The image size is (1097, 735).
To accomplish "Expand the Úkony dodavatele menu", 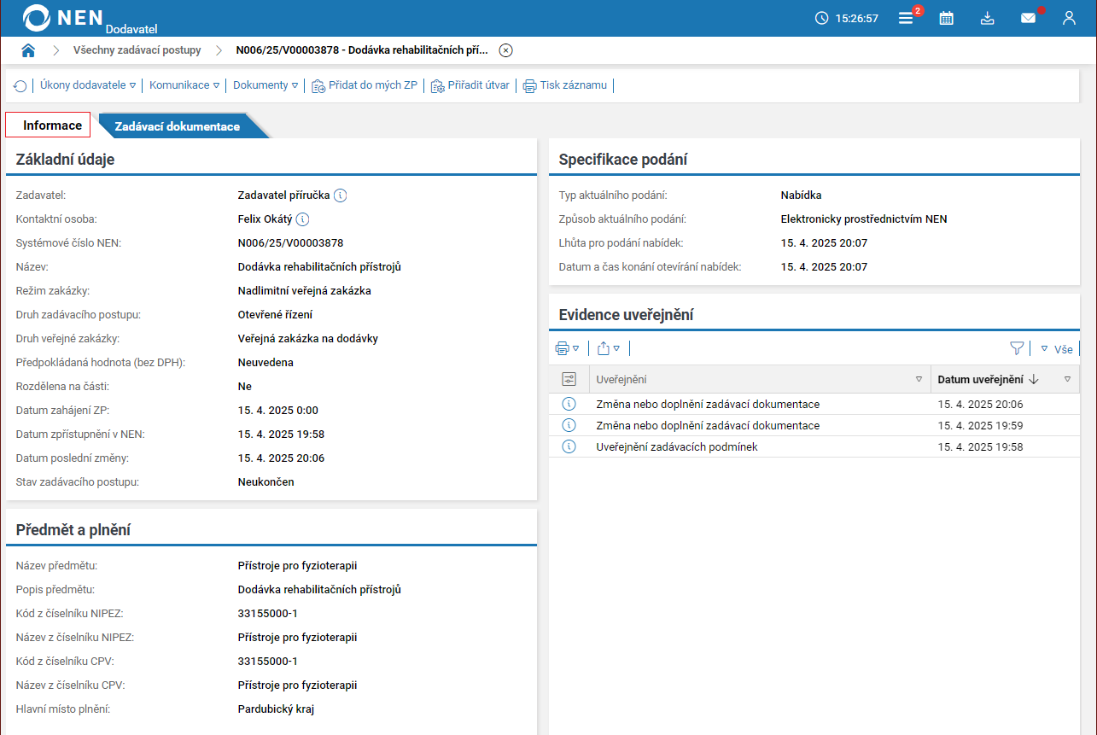I will 88,85.
